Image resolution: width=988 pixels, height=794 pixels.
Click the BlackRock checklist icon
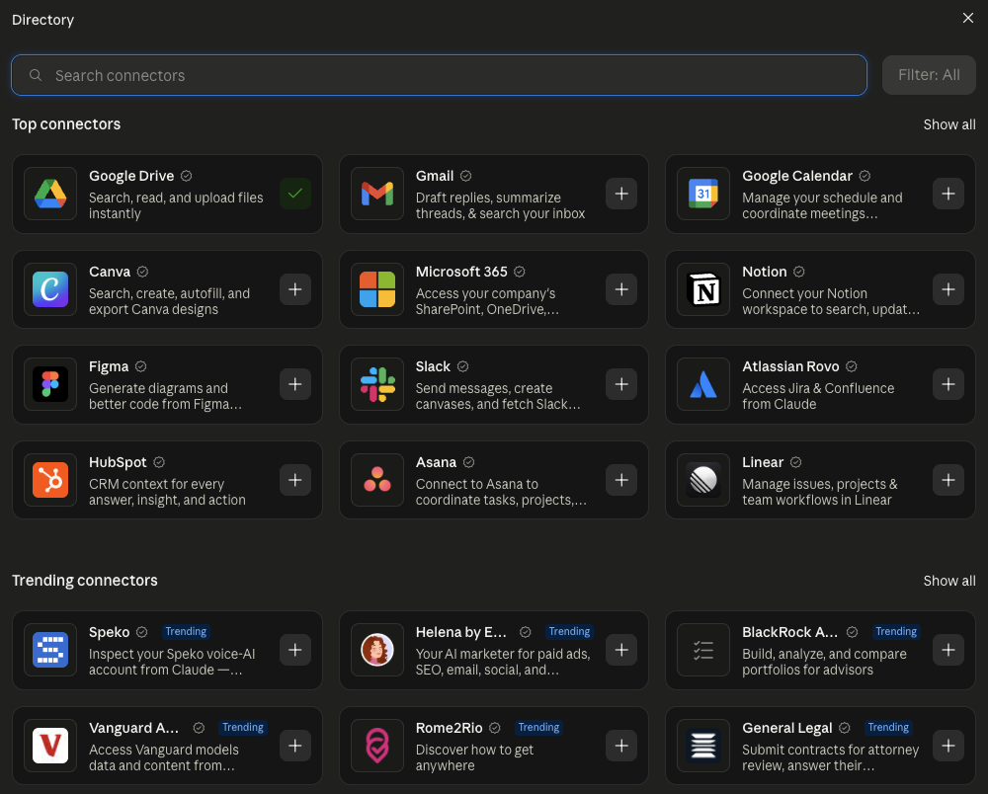point(703,650)
